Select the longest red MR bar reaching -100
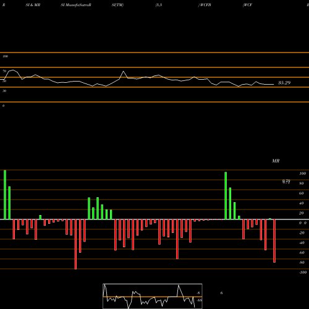The image size is (309, 309). (x=75, y=244)
